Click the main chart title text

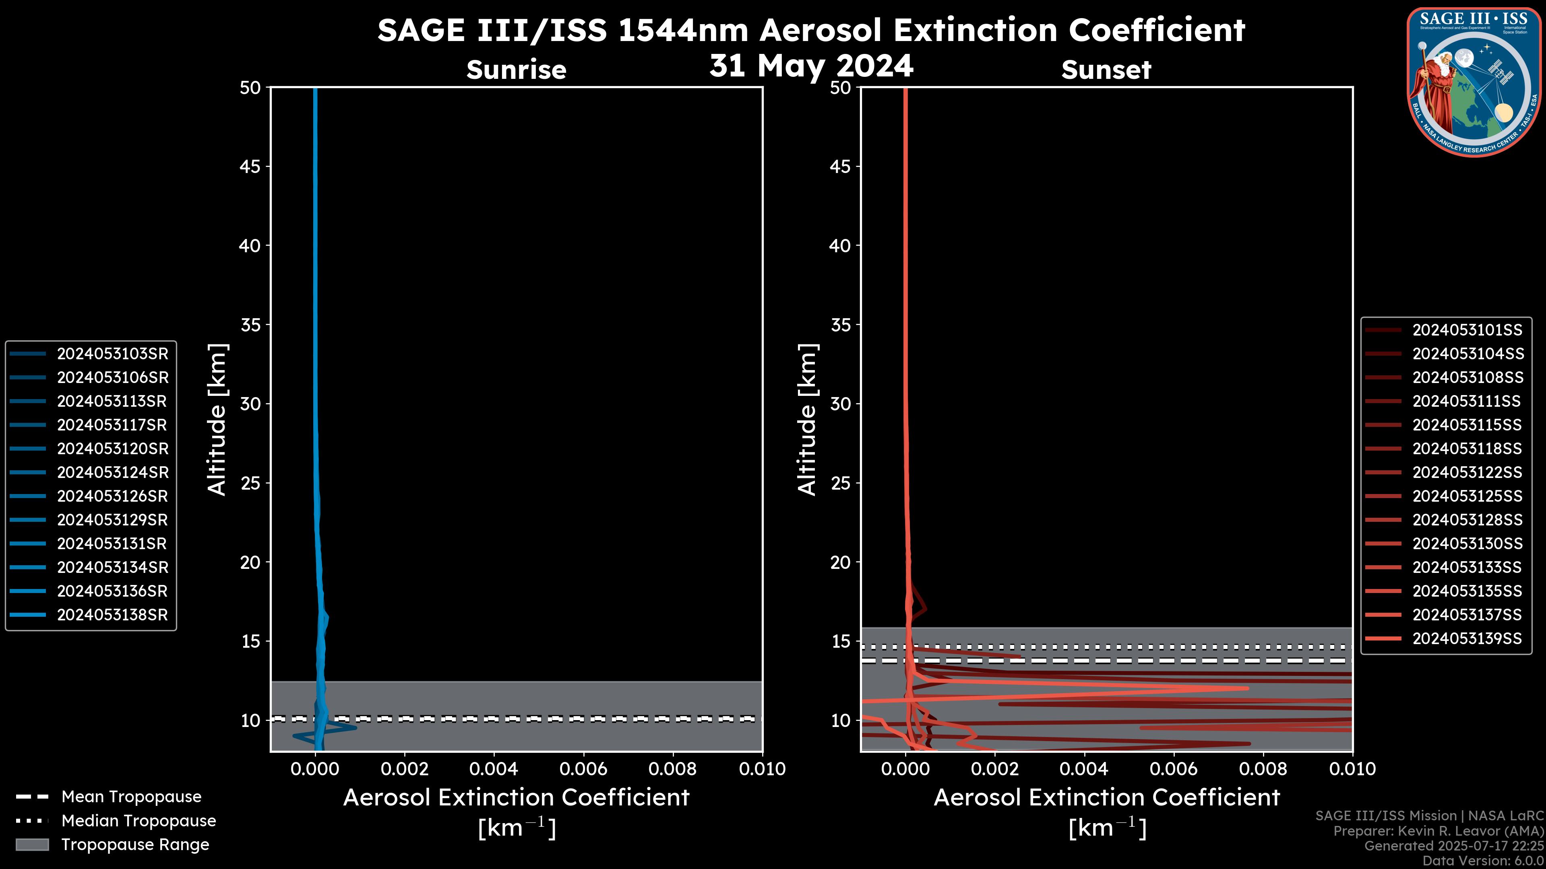pyautogui.click(x=811, y=30)
